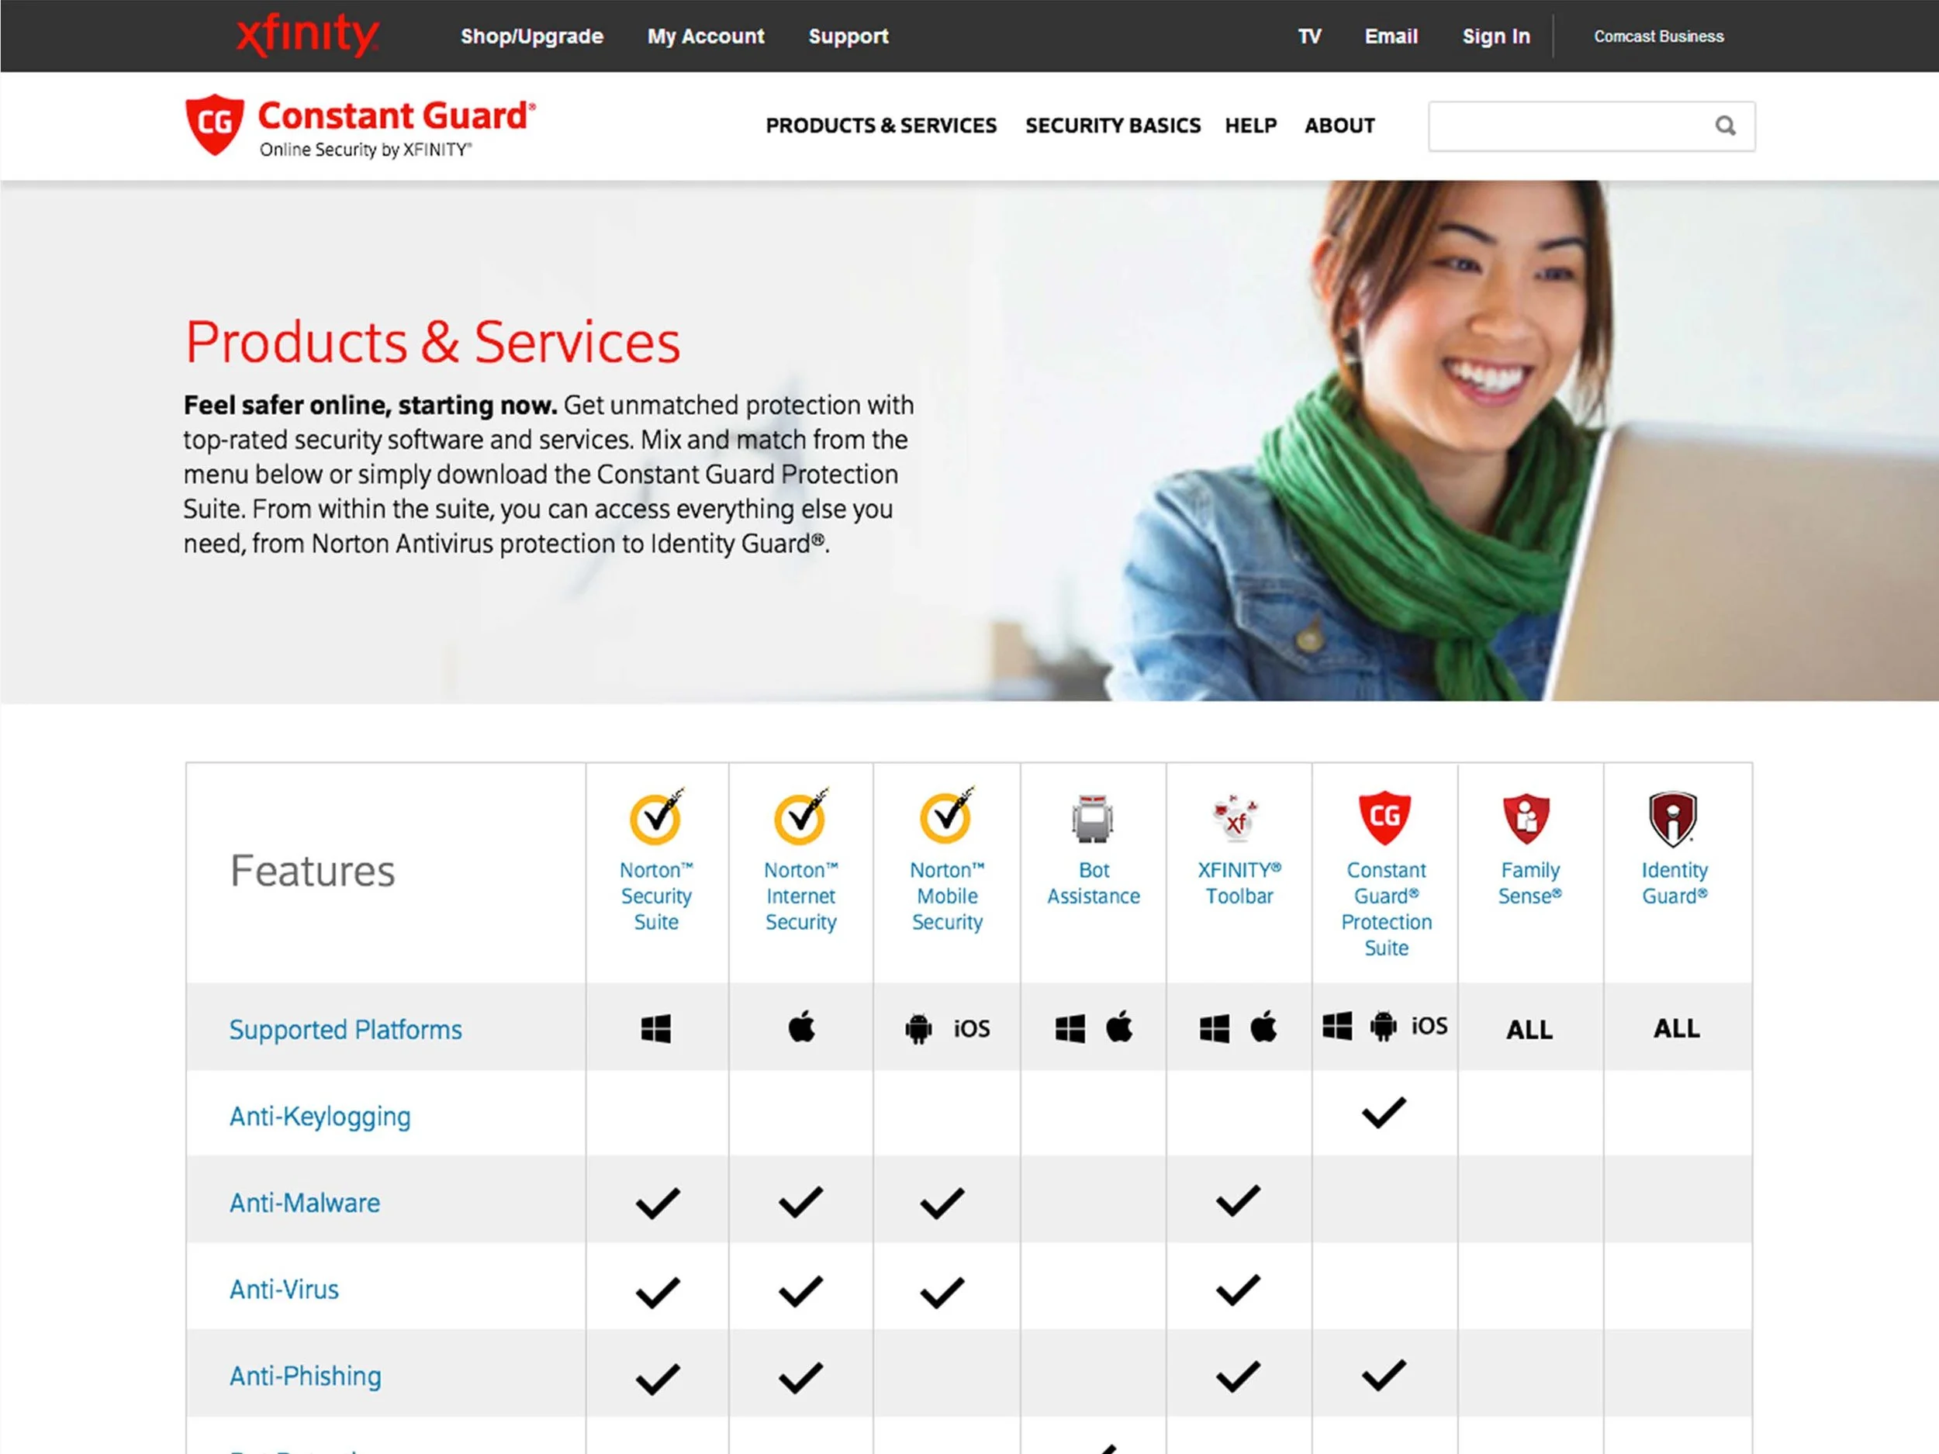Open Identity Guard product link
This screenshot has width=1939, height=1454.
click(x=1675, y=883)
